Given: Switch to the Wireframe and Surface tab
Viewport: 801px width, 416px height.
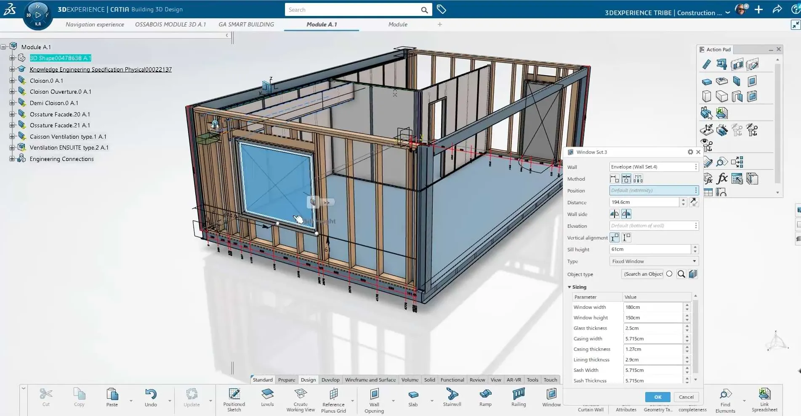Looking at the screenshot, I should click(x=370, y=379).
